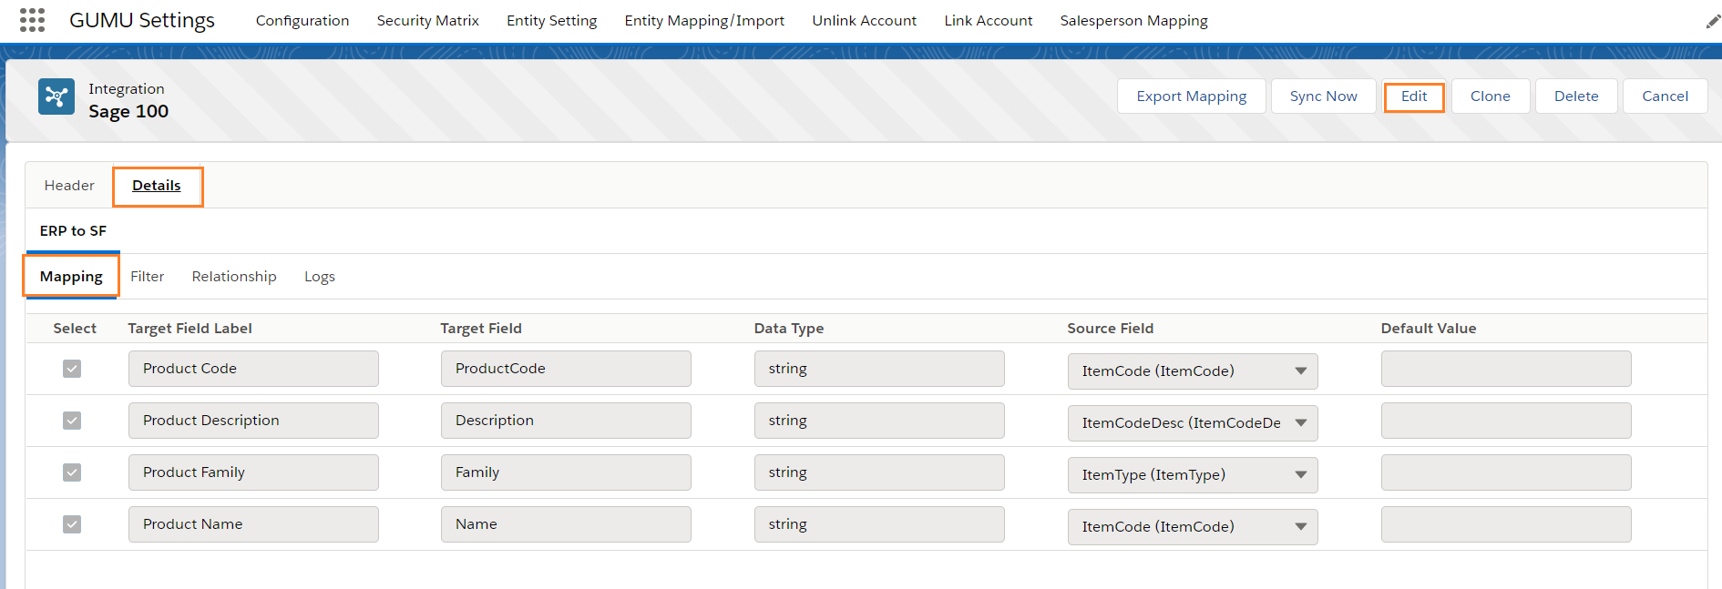Viewport: 1722px width, 589px height.
Task: Select the Unlink Account tab
Action: coord(865,21)
